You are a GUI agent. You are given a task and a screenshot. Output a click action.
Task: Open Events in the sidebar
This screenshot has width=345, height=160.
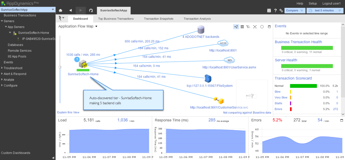pos(8,62)
